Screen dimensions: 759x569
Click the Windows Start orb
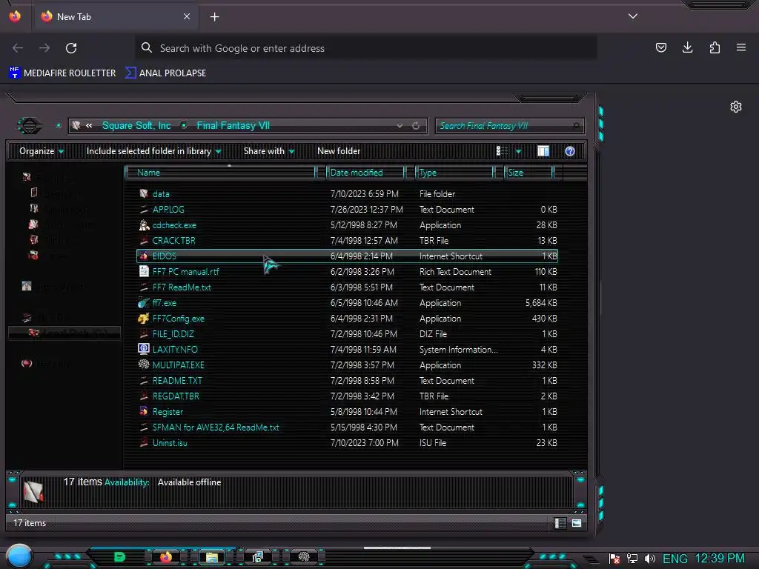(19, 556)
